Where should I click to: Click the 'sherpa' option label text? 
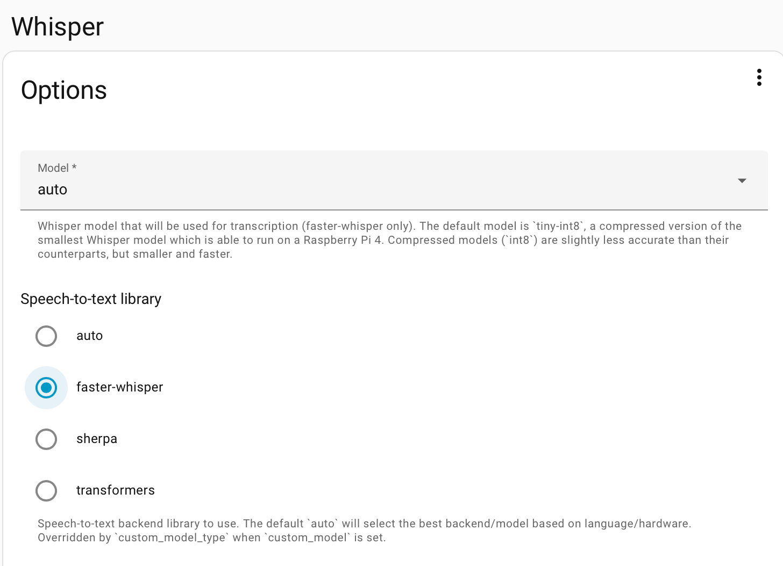click(97, 439)
